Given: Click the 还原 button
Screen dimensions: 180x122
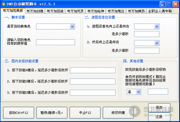Looking at the screenshot, I should pyautogui.click(x=159, y=117).
